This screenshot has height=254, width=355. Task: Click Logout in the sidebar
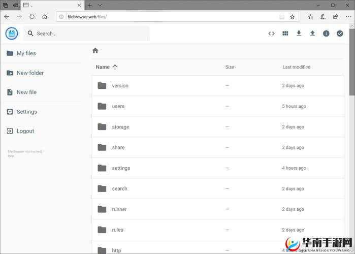point(25,131)
